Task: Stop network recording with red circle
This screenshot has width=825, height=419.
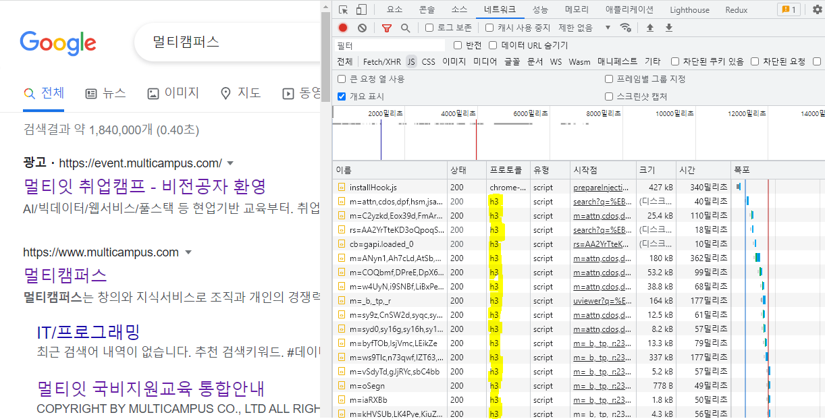Action: tap(343, 28)
